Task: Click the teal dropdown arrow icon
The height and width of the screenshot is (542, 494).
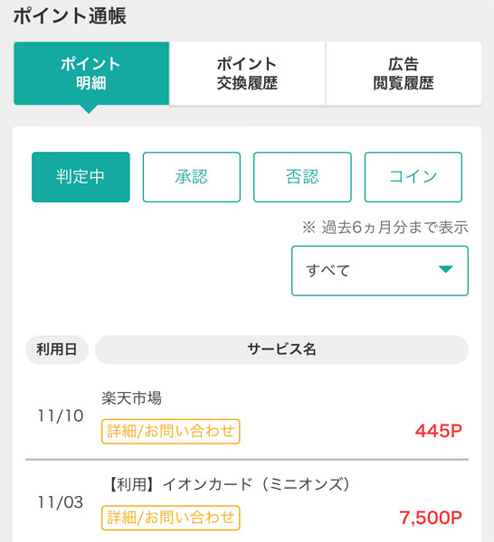Action: point(445,269)
